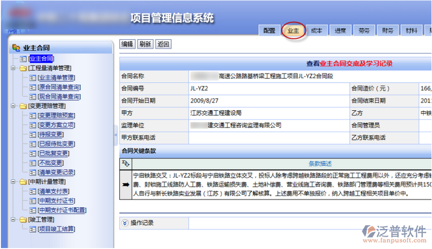The height and width of the screenshot is (249, 432).
Task: Click the row arrow icon beside the 宁启铁路交叉 clause
Action: pyautogui.click(x=126, y=185)
